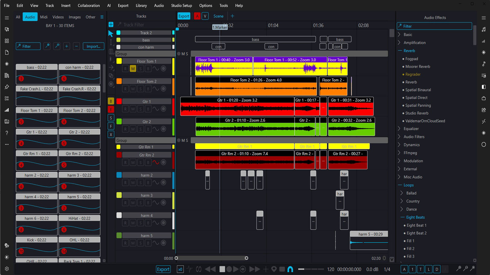Image resolution: width=490 pixels, height=275 pixels.
Task: Unmute the Floor Tom 1 track
Action: [133, 68]
